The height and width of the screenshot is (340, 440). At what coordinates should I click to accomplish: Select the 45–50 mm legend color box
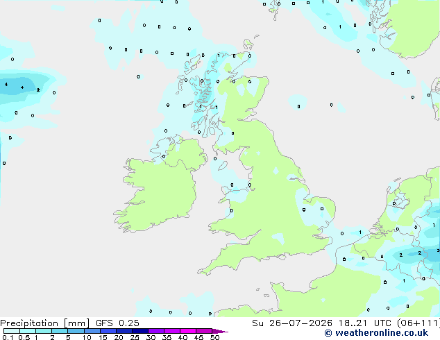coord(204,331)
